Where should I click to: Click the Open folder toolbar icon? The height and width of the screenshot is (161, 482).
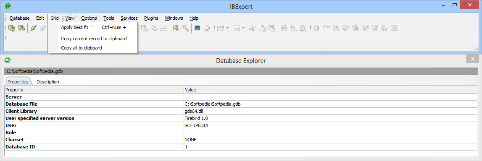pyautogui.click(x=220, y=28)
